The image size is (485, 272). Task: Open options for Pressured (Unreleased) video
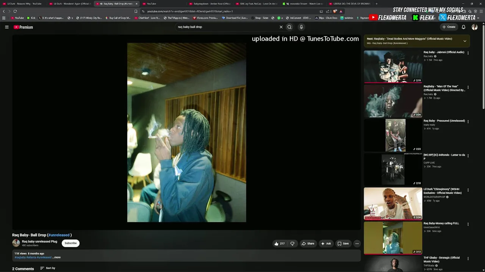click(468, 122)
